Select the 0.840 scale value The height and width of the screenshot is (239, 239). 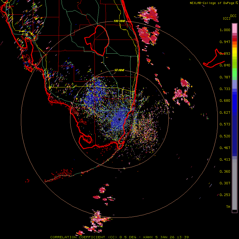(225, 65)
